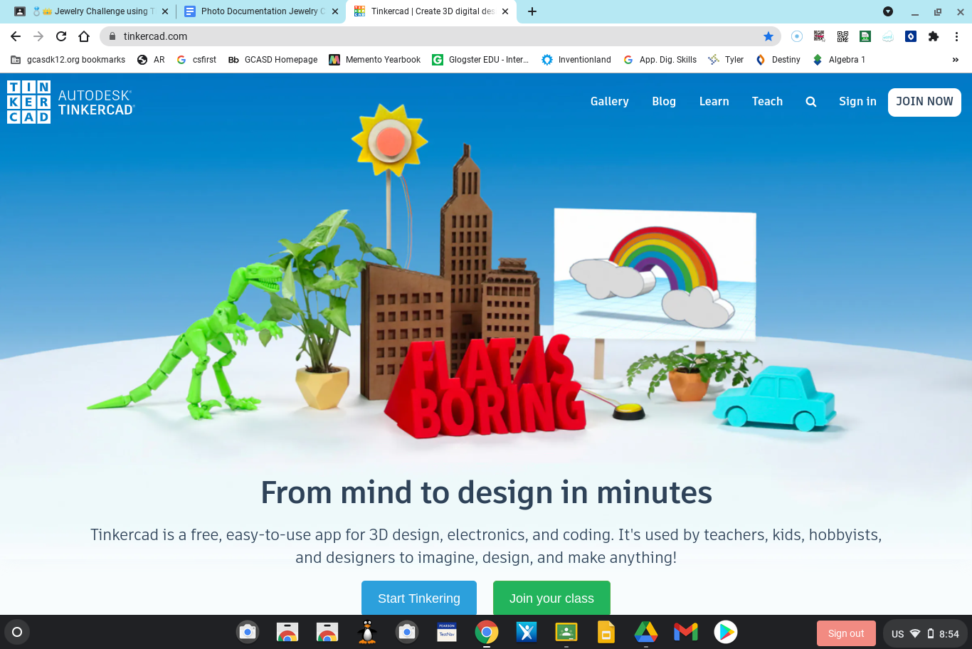Open the Memento Yearbook bookmark
This screenshot has height=649, width=972.
click(375, 60)
